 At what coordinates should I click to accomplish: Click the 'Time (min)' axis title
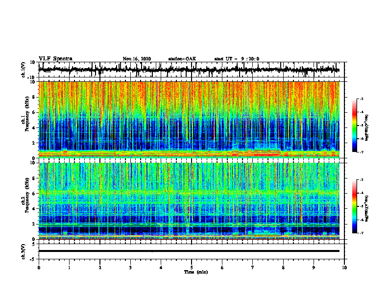click(196, 272)
